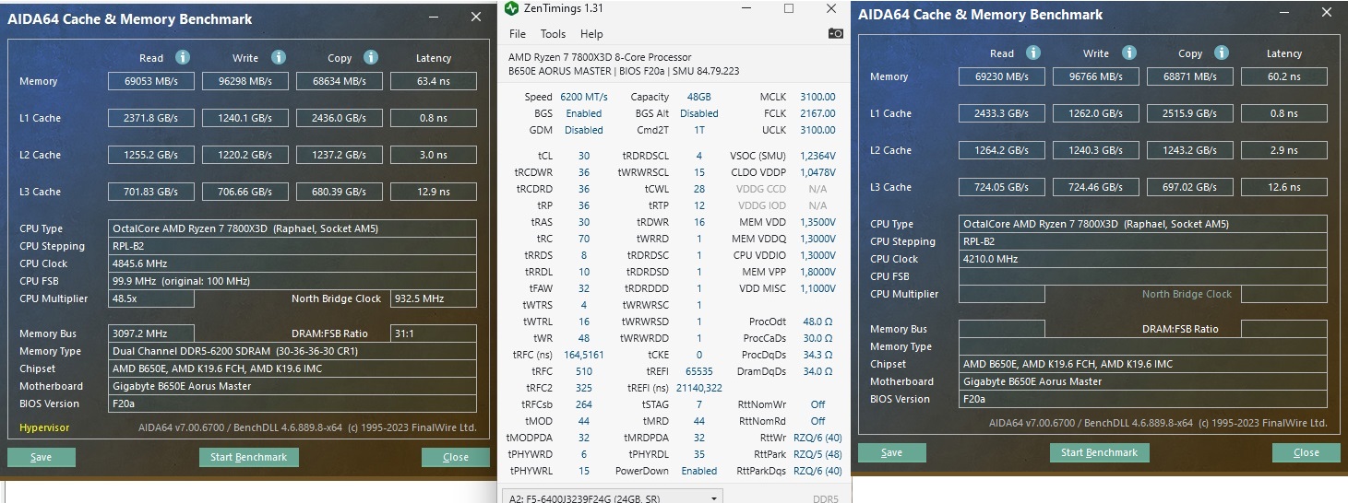
Task: Click the Copy info icon in right AIDA64 window
Action: click(x=1222, y=53)
